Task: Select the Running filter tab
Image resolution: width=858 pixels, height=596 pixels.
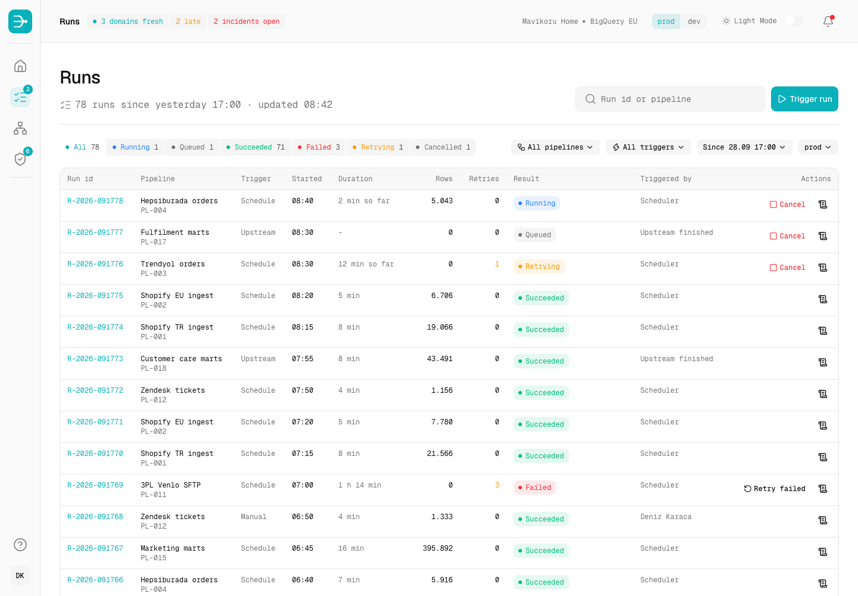Action: pos(135,147)
